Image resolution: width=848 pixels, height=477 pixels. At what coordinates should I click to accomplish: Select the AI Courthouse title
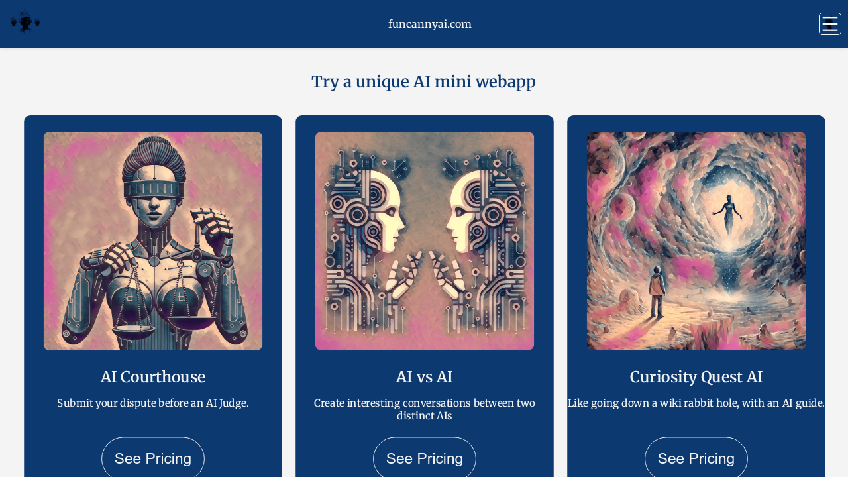pyautogui.click(x=153, y=377)
